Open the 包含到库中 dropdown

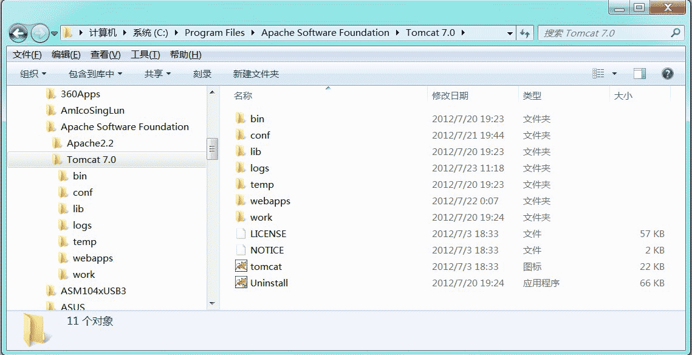point(95,74)
